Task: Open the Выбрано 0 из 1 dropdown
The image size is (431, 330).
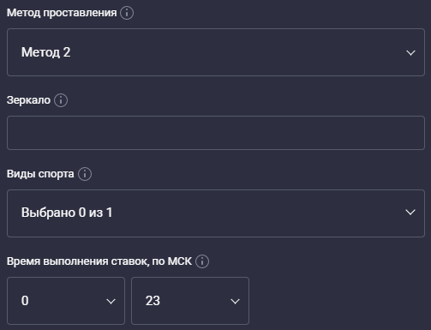Action: click(216, 213)
